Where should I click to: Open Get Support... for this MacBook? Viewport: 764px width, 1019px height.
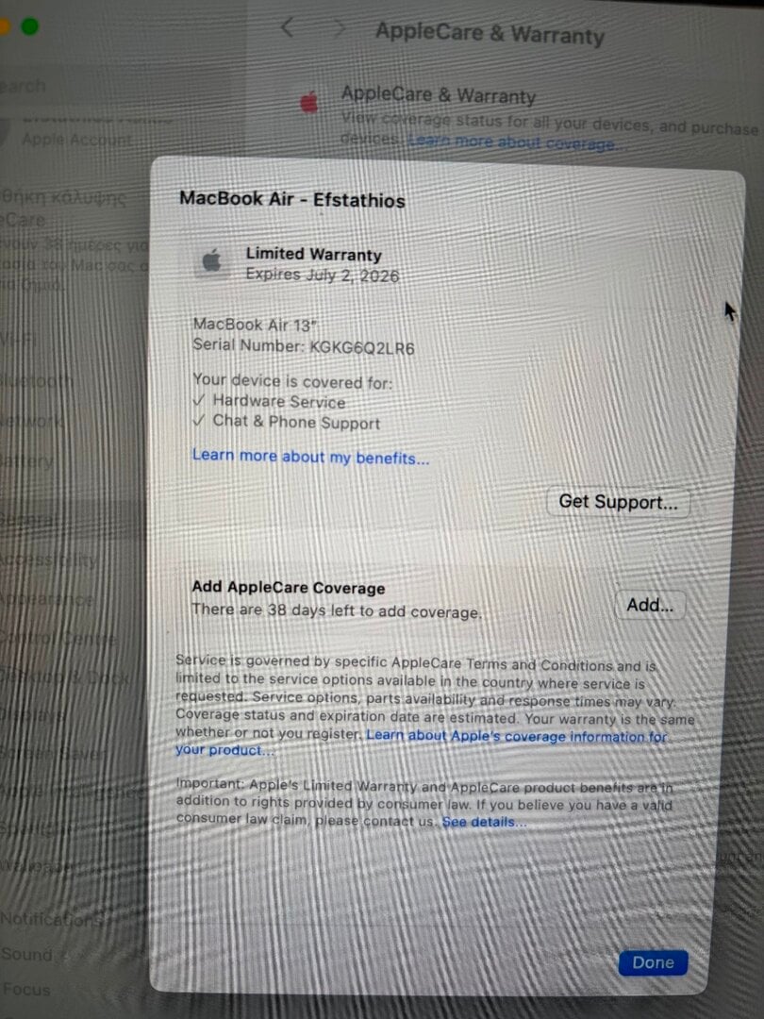pyautogui.click(x=618, y=502)
